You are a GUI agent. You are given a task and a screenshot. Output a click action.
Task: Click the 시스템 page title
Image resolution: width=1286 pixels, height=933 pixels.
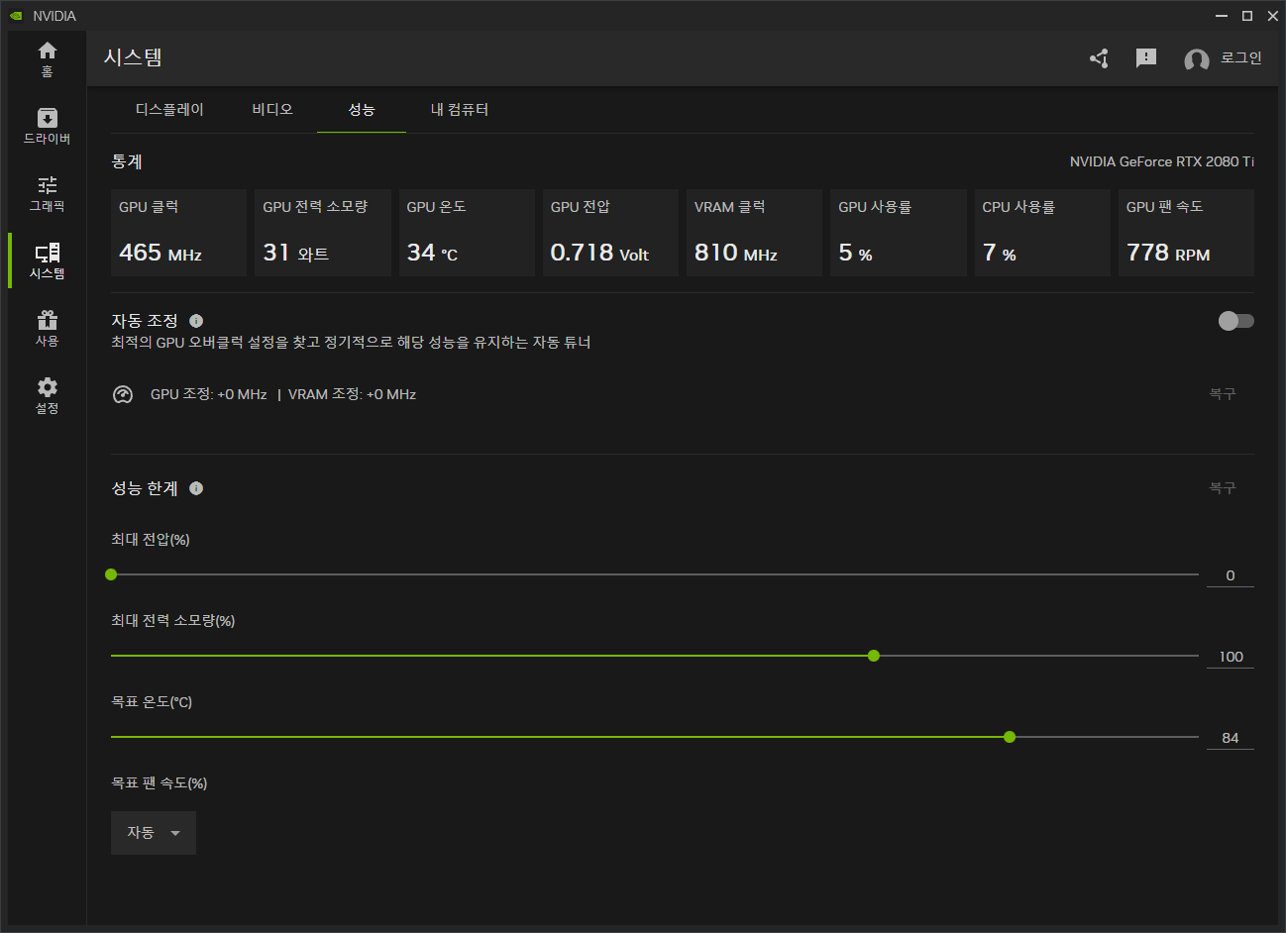[133, 57]
